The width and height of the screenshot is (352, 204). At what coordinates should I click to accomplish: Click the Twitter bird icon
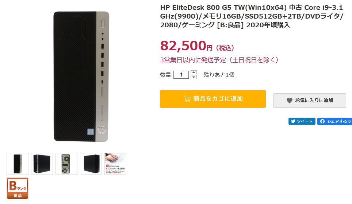coord(293,121)
